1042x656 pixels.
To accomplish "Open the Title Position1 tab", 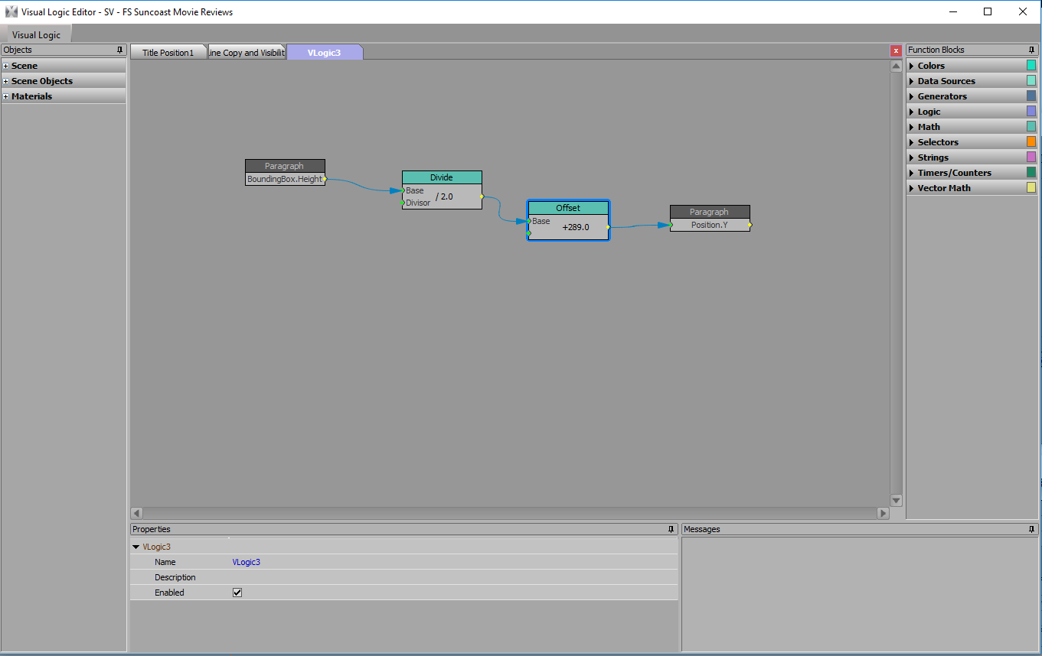I will 168,53.
